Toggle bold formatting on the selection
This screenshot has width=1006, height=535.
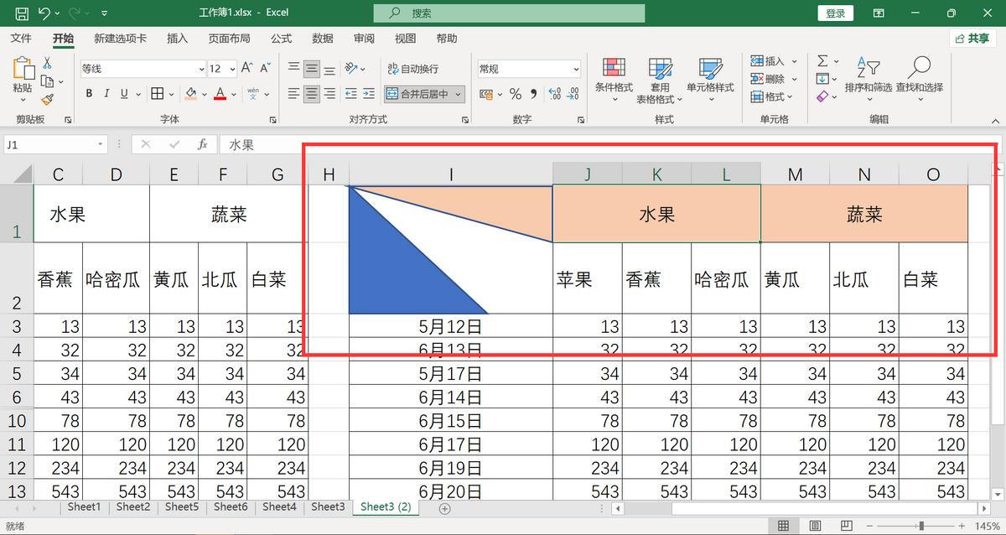tap(89, 94)
